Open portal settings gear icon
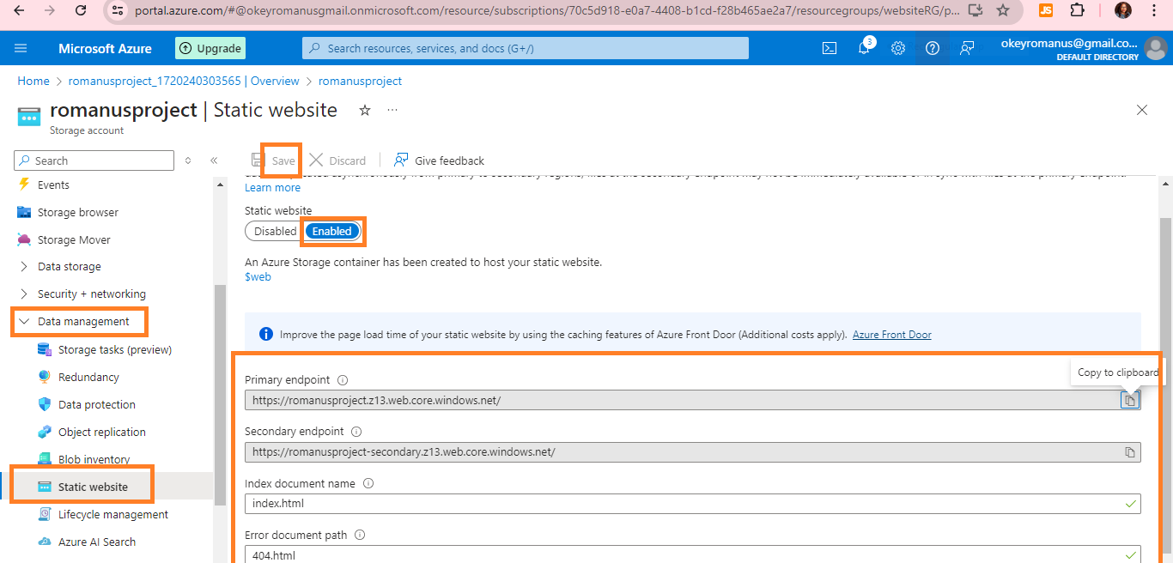The image size is (1173, 563). [898, 48]
